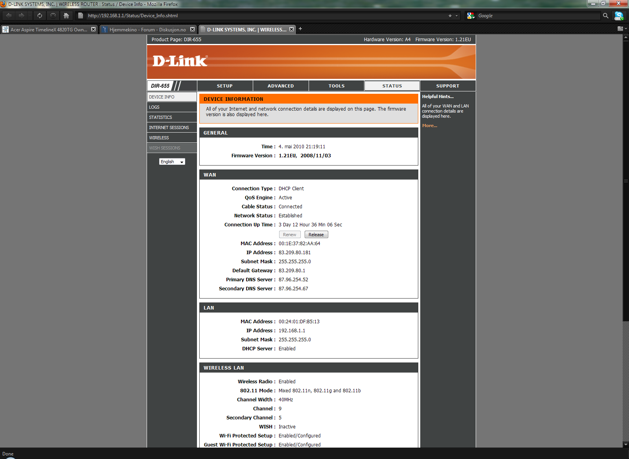Open the list all tabs dropdown

(x=622, y=29)
